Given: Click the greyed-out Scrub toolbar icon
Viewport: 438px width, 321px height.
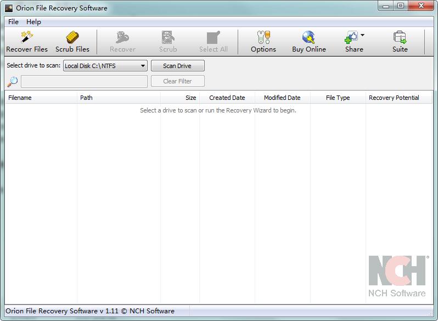Looking at the screenshot, I should [168, 37].
